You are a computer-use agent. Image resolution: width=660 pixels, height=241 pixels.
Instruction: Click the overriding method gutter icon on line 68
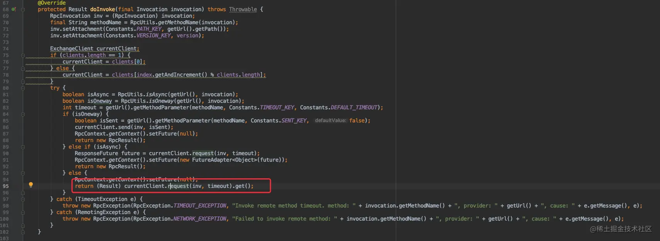click(14, 9)
